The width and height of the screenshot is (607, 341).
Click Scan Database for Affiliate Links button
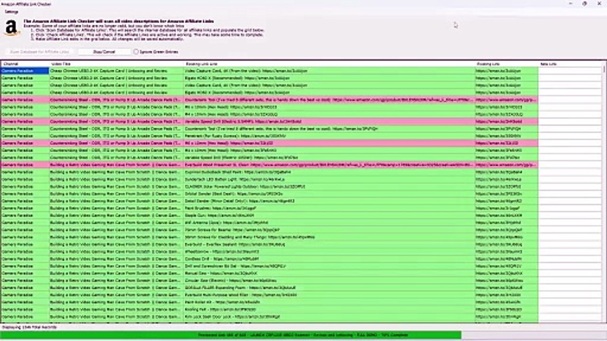[40, 52]
